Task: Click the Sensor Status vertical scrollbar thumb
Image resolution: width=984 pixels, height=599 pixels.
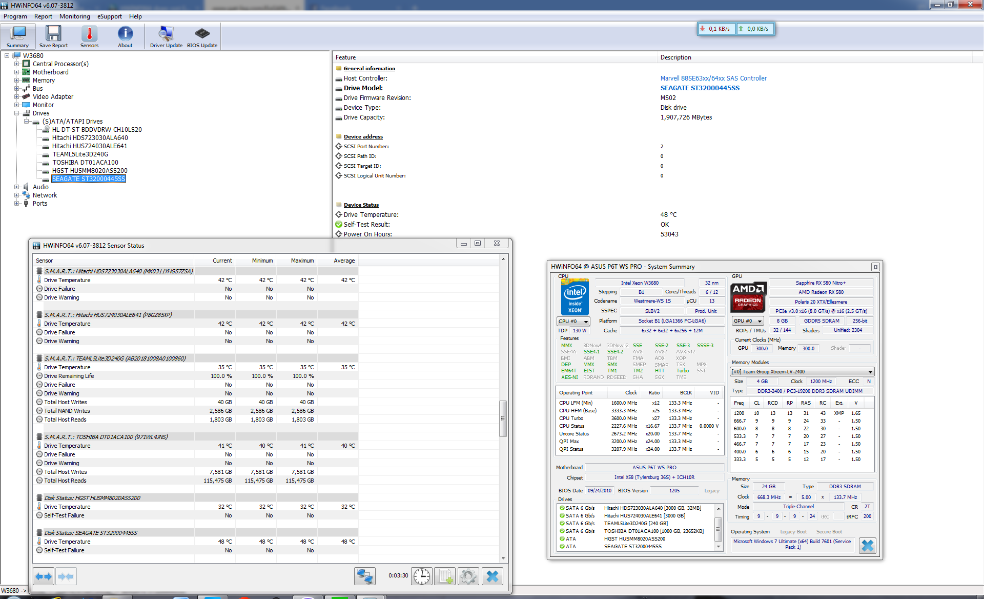Action: point(503,418)
